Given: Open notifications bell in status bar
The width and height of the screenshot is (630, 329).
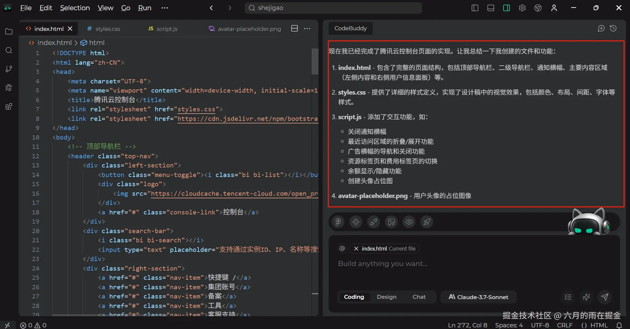Looking at the screenshot, I should [619, 325].
